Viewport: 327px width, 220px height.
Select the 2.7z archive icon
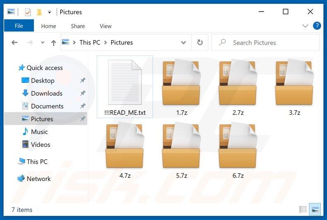[x=238, y=82]
